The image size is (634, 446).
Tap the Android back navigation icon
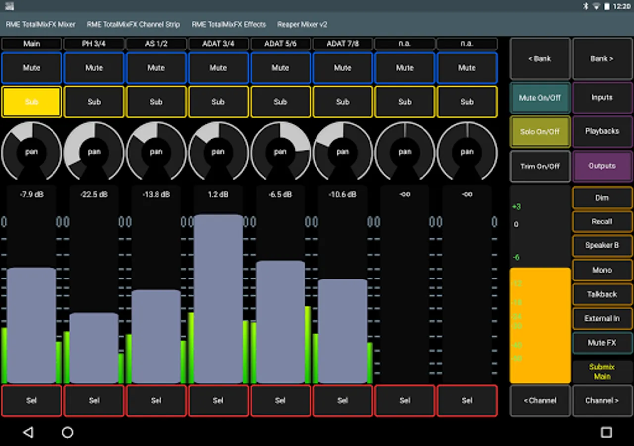[28, 432]
